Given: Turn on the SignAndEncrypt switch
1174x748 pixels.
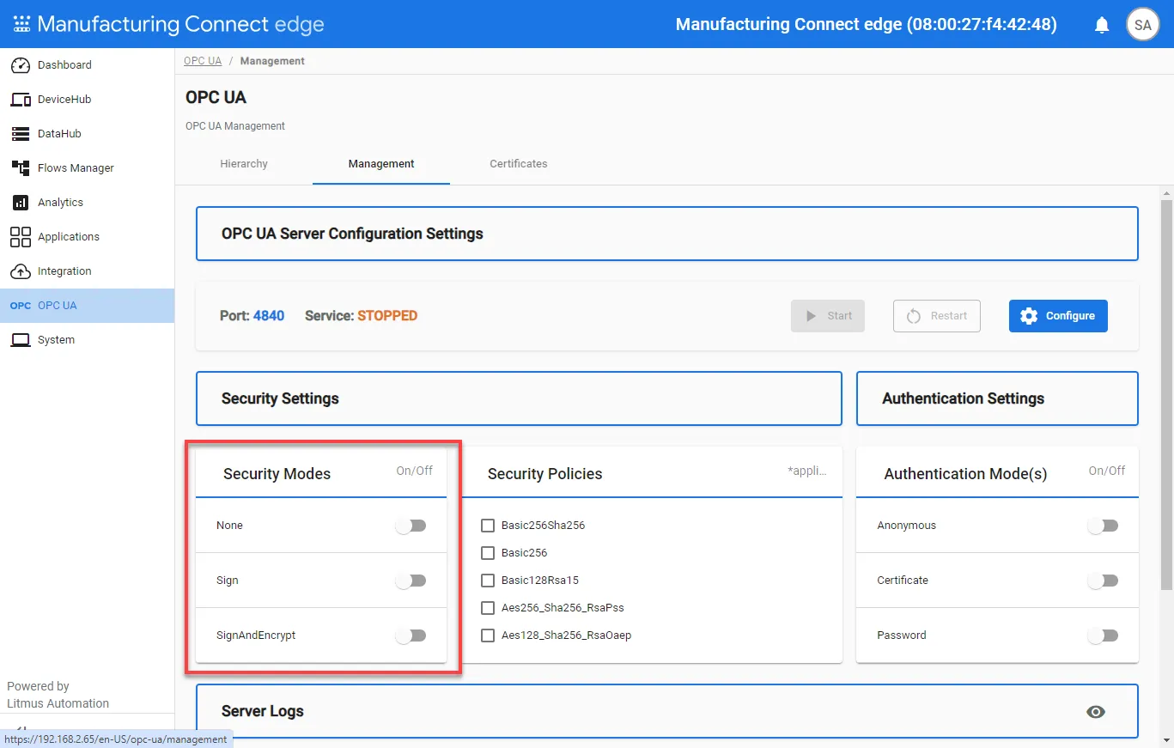Looking at the screenshot, I should 411,635.
